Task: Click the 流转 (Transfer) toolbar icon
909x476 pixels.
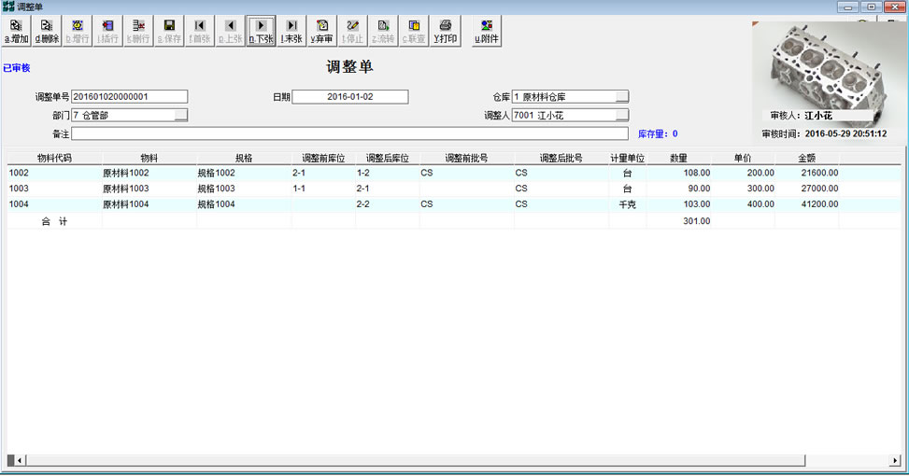Action: pyautogui.click(x=383, y=32)
